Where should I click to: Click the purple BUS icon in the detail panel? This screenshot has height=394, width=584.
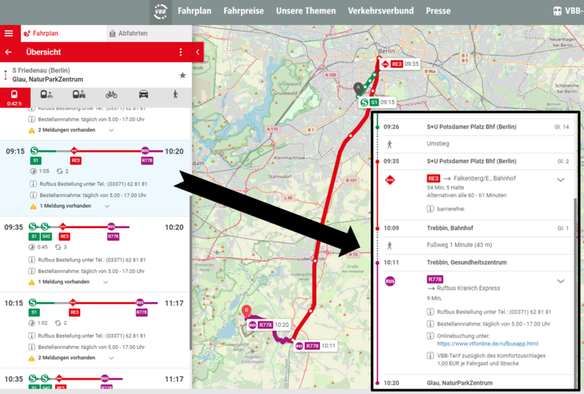point(390,281)
